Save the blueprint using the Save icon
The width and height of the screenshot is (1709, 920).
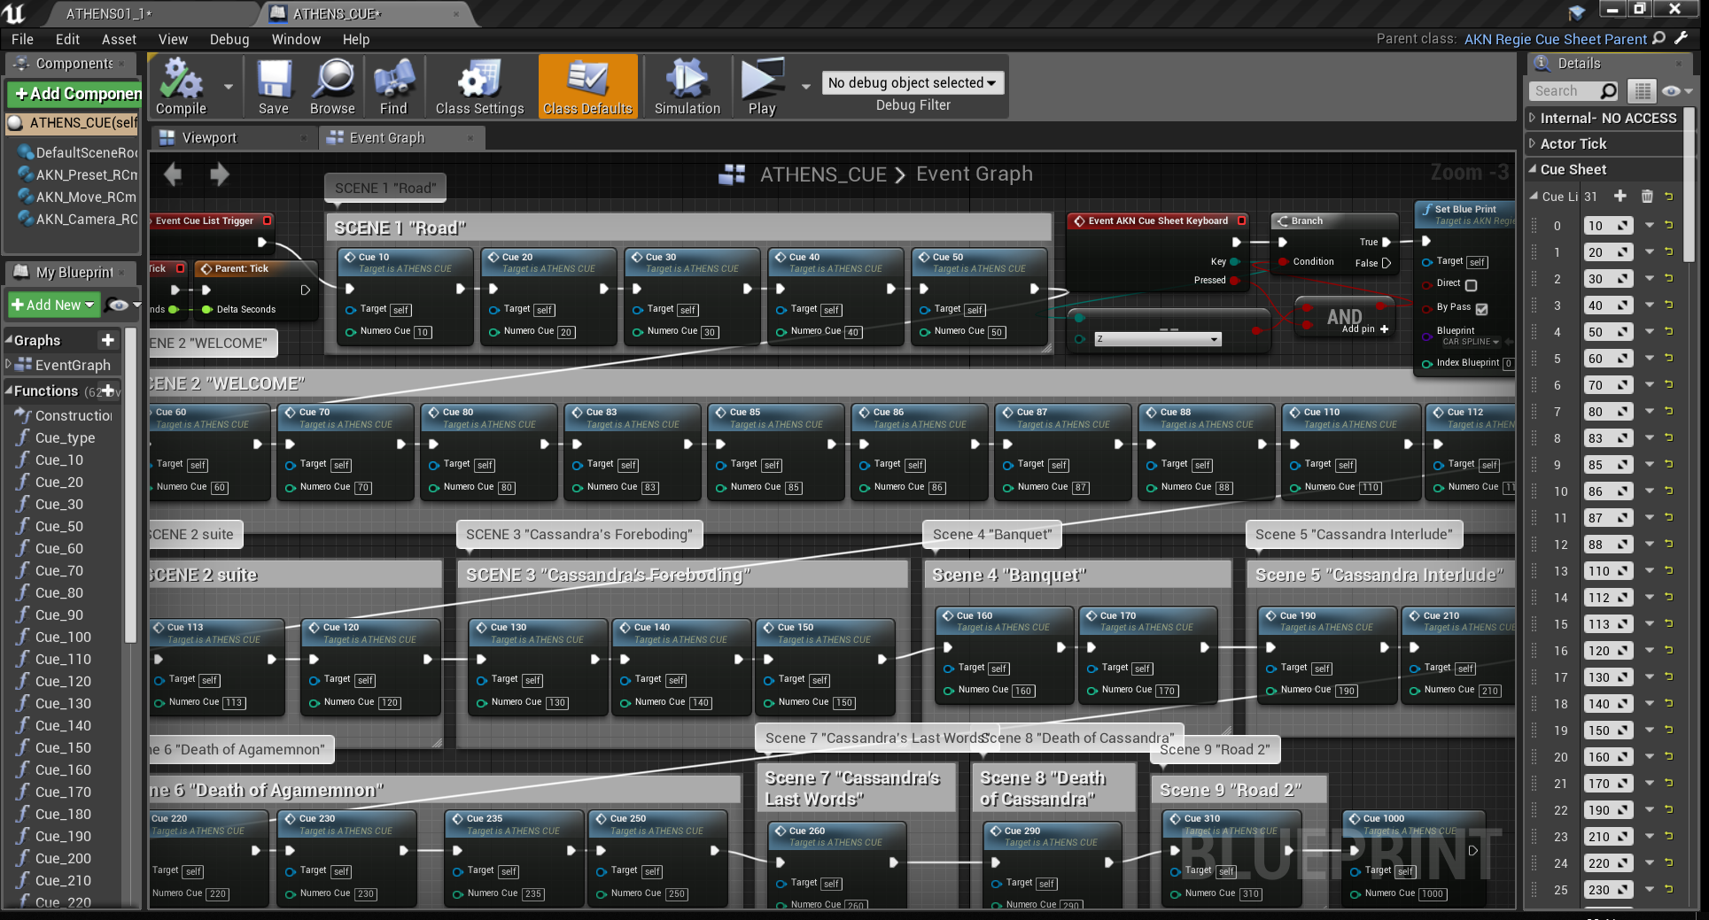(274, 87)
